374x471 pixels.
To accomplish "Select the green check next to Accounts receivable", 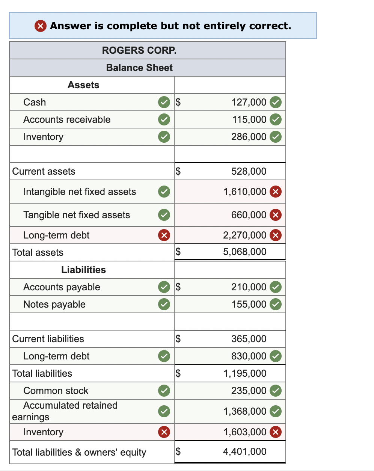I will [164, 119].
